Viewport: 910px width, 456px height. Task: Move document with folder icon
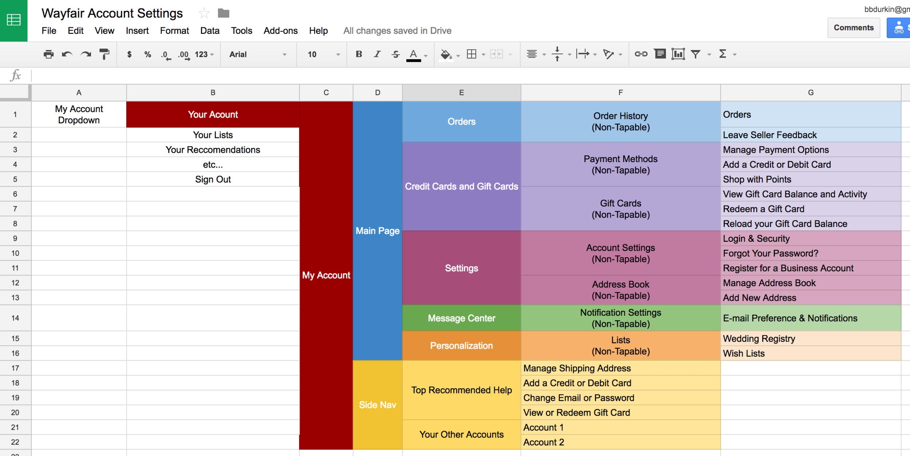pyautogui.click(x=223, y=13)
